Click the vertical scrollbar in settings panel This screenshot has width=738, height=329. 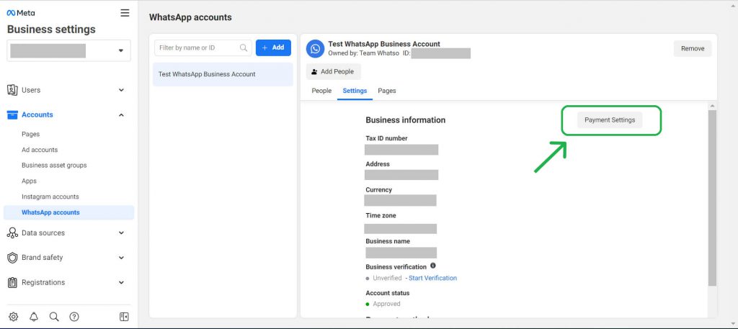712,198
